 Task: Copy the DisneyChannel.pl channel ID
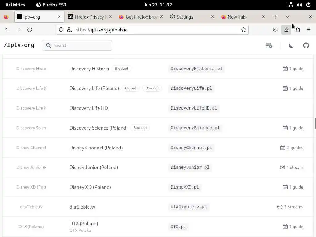[x=191, y=148]
